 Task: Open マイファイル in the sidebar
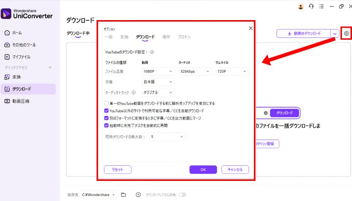coord(22,57)
